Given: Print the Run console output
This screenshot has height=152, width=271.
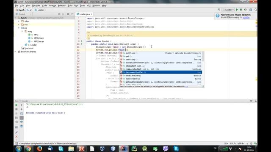Looking at the screenshot, I should click(x=22, y=122).
